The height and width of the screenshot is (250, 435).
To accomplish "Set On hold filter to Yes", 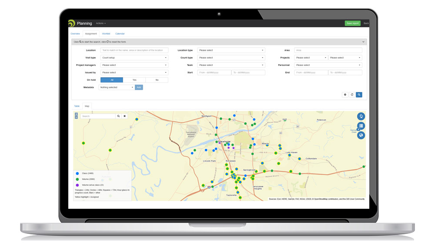I will click(x=134, y=80).
